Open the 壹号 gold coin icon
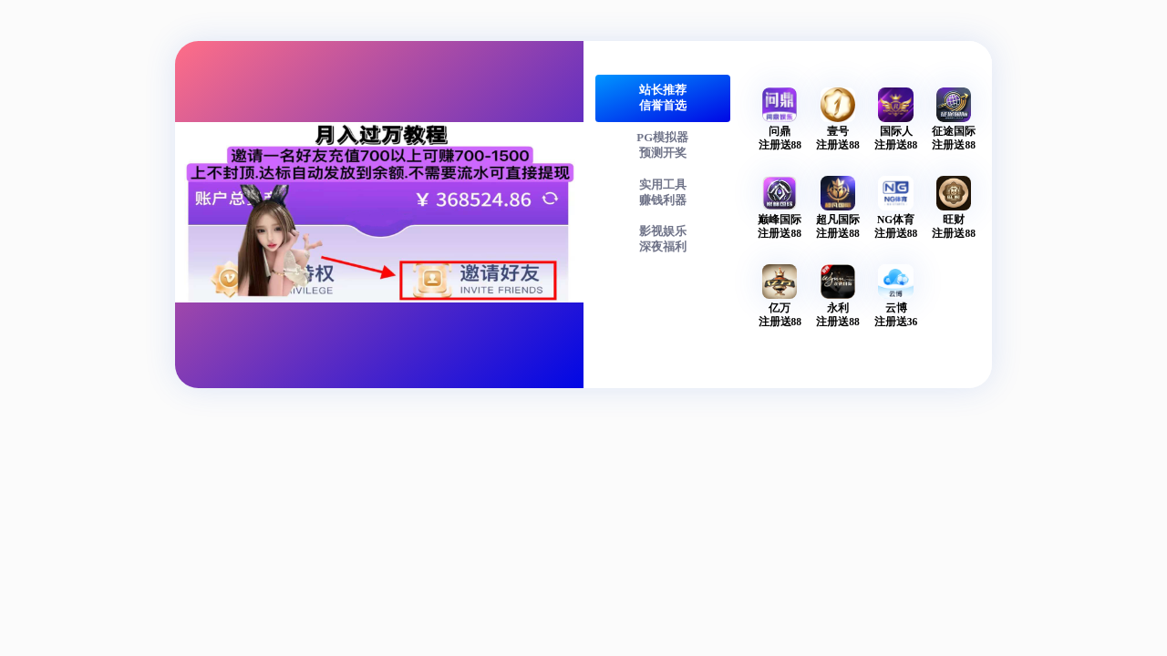 coord(838,105)
